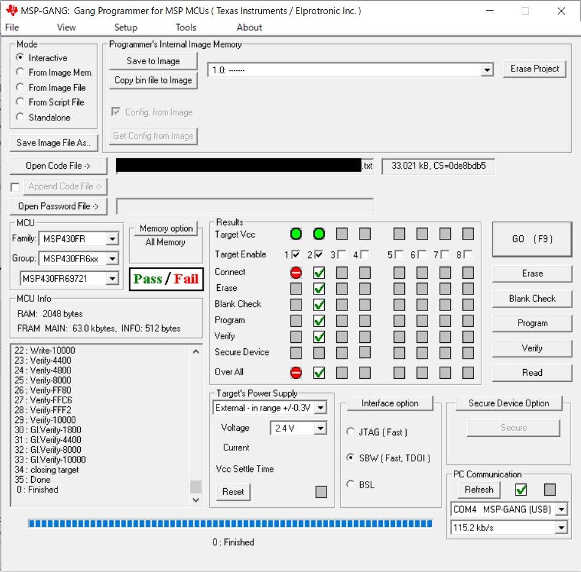Click the Verify gray status box for target 1
581x572 pixels.
point(295,337)
